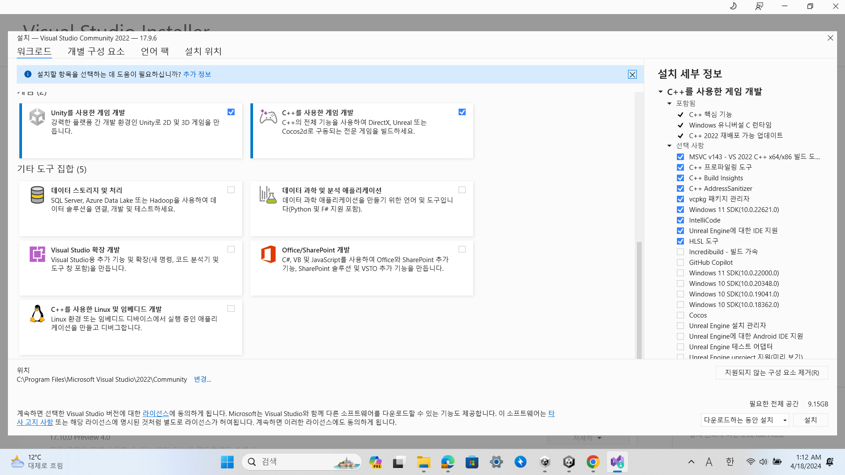
Task: Check GitHub Copilot optional component
Action: (680, 263)
